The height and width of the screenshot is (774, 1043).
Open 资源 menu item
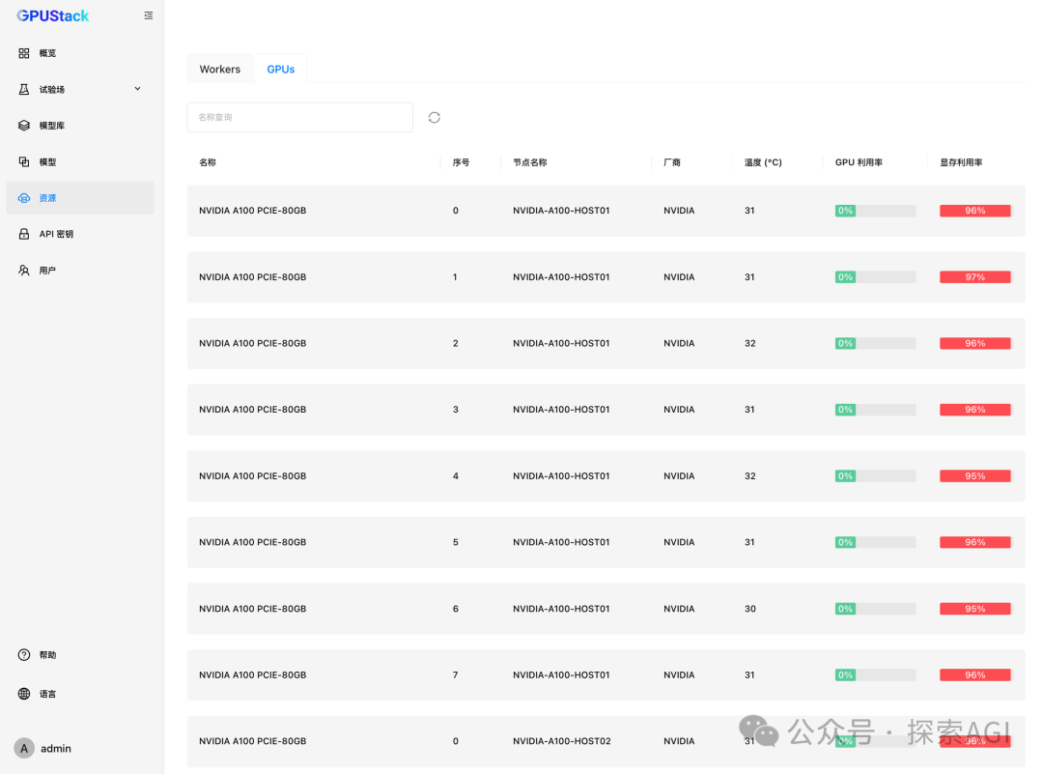click(80, 198)
